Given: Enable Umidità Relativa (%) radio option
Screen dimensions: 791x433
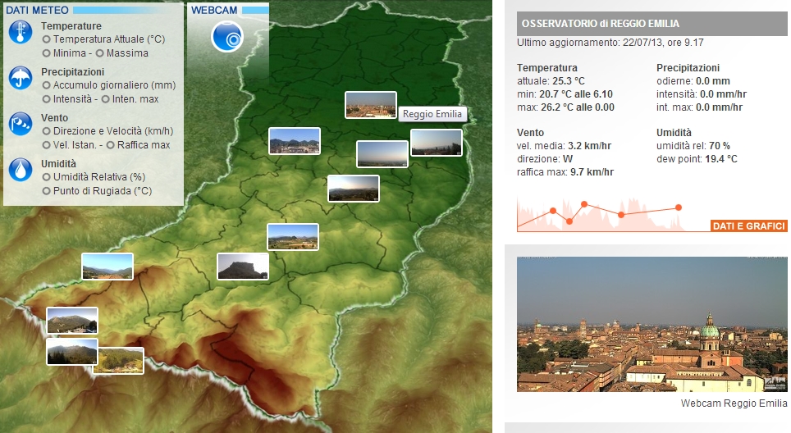Looking at the screenshot, I should [46, 177].
